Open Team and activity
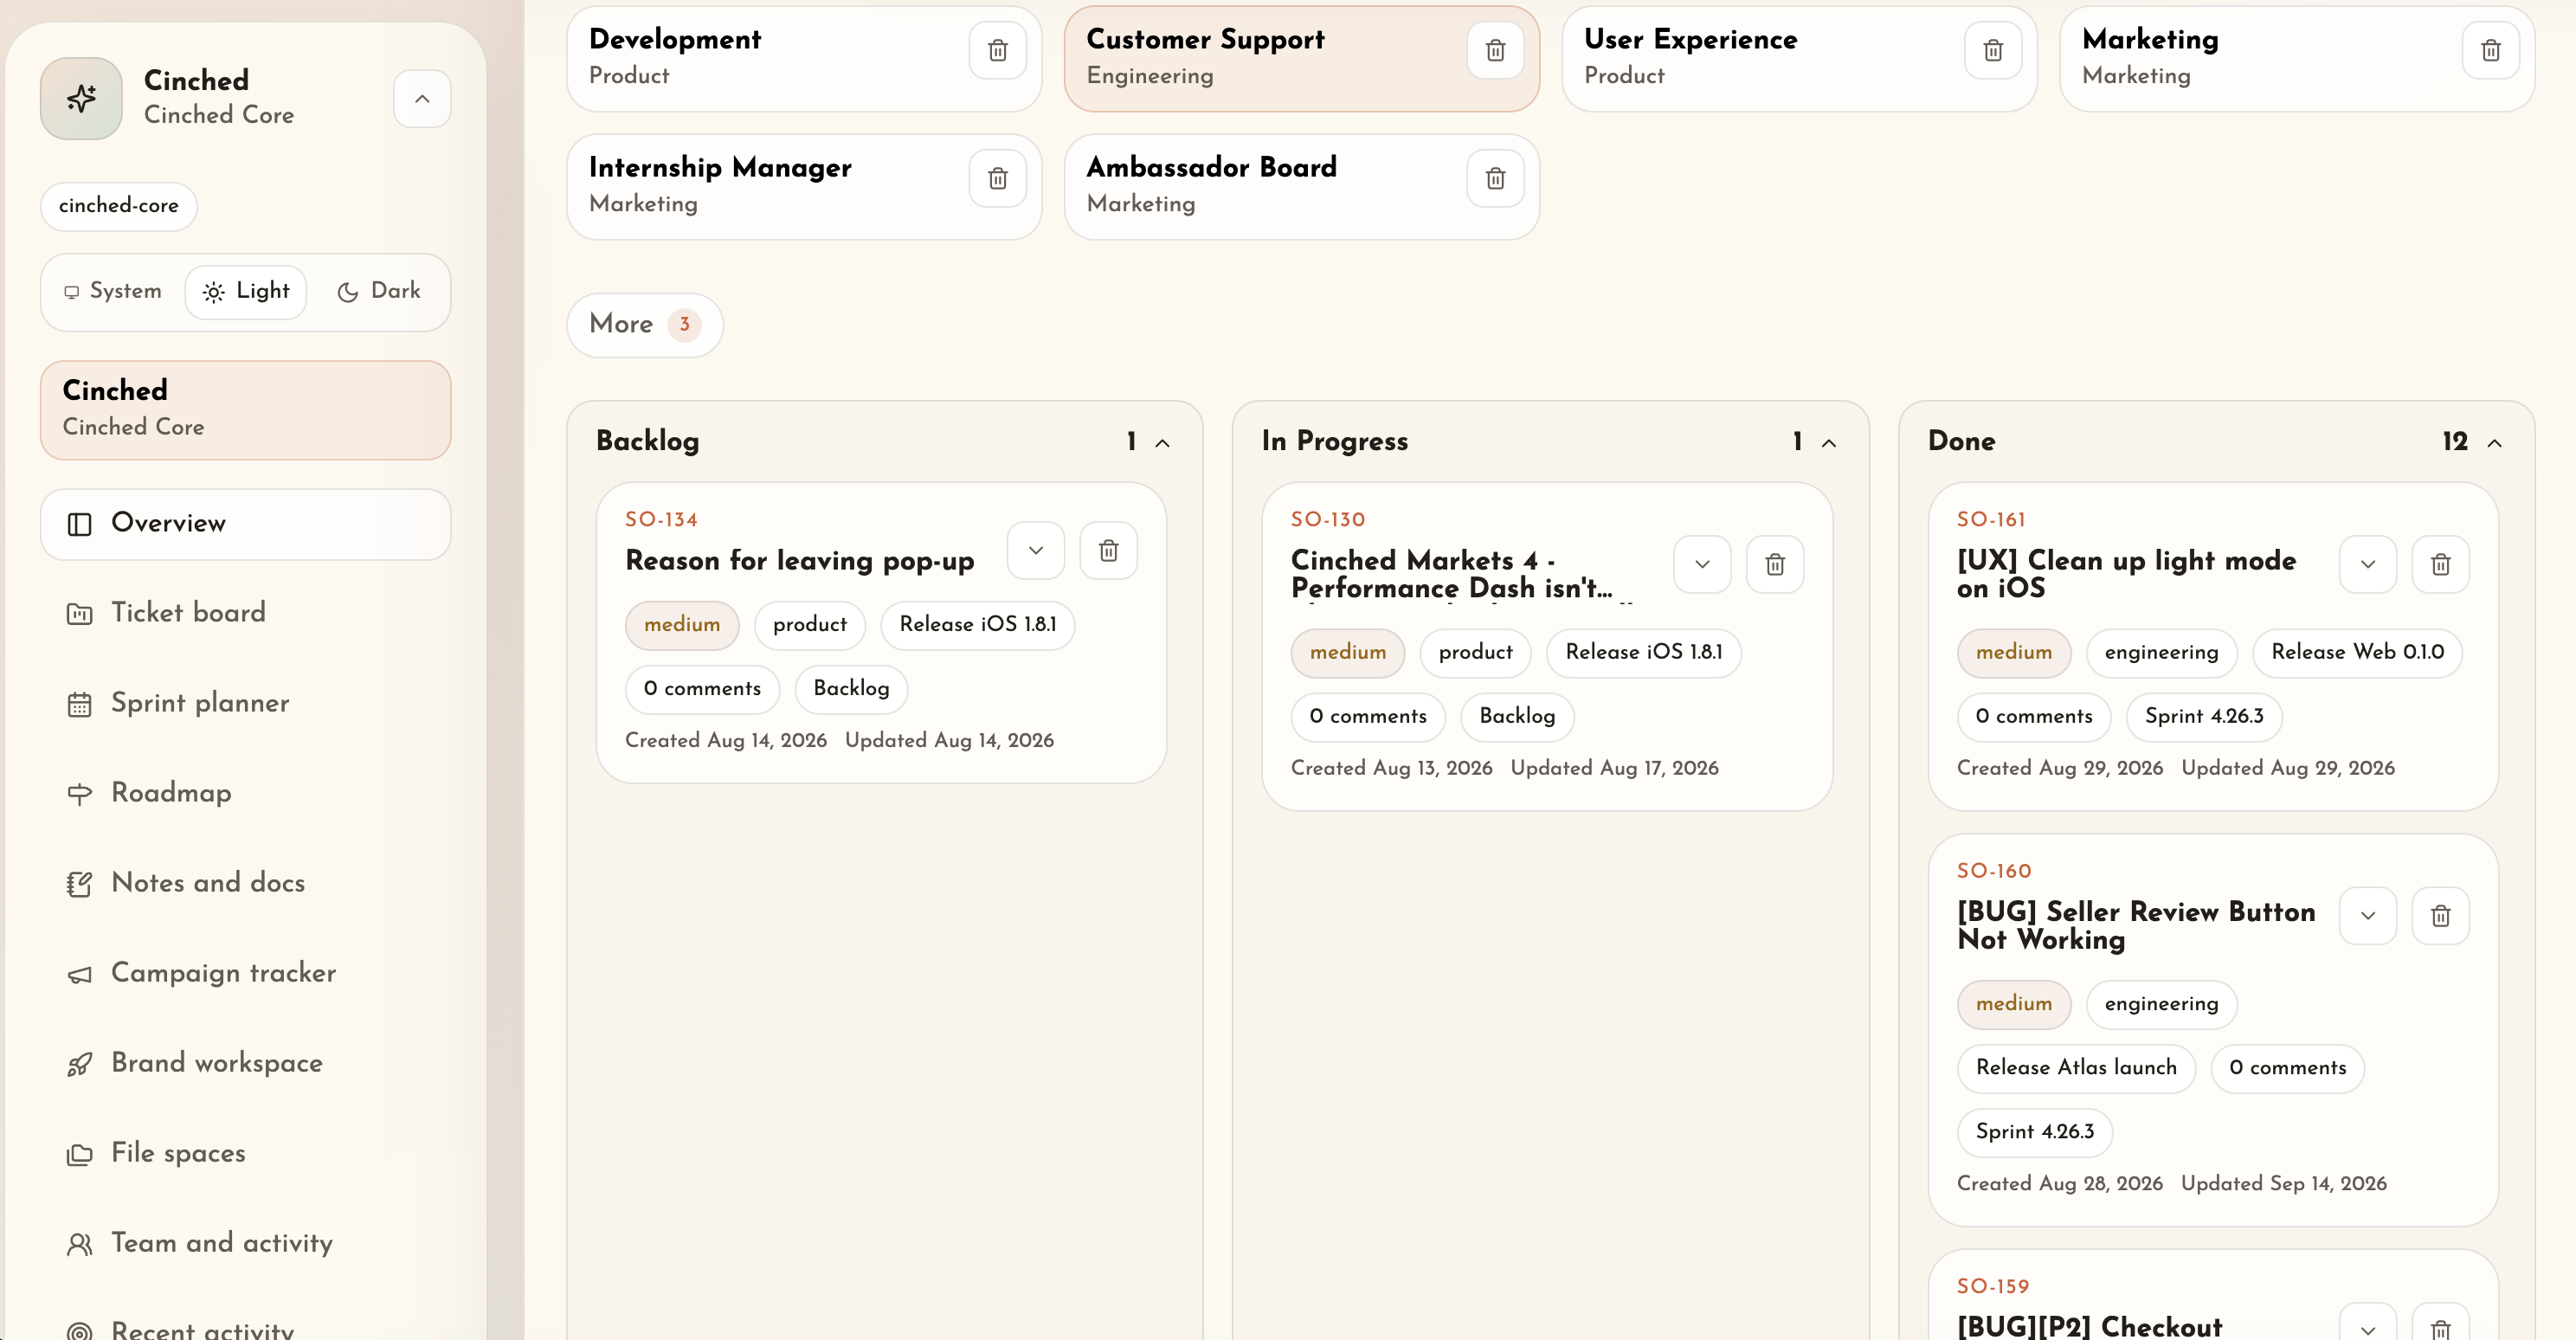The image size is (2576, 1340). coord(246,1244)
